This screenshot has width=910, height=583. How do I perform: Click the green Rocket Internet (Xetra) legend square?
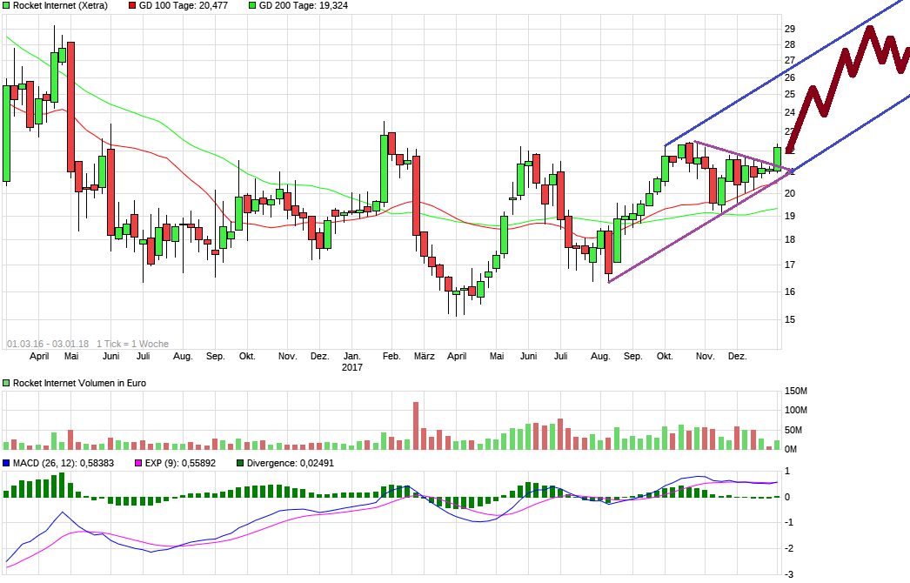(6, 5)
